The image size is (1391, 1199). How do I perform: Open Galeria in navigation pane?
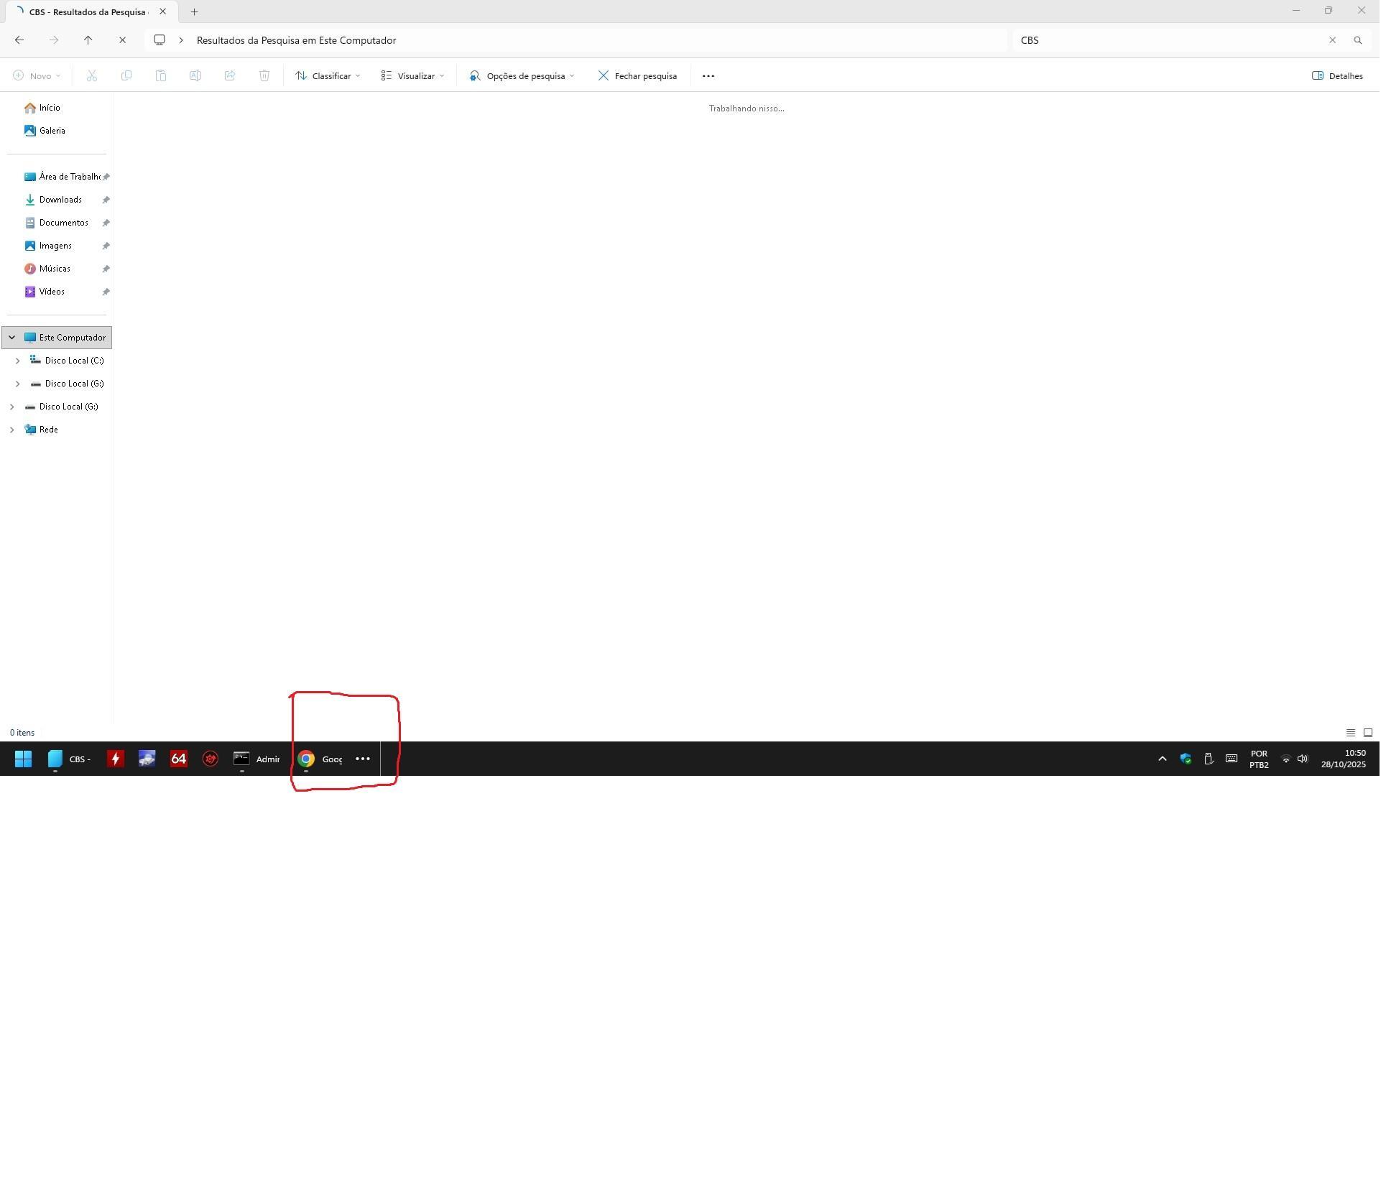coord(52,131)
